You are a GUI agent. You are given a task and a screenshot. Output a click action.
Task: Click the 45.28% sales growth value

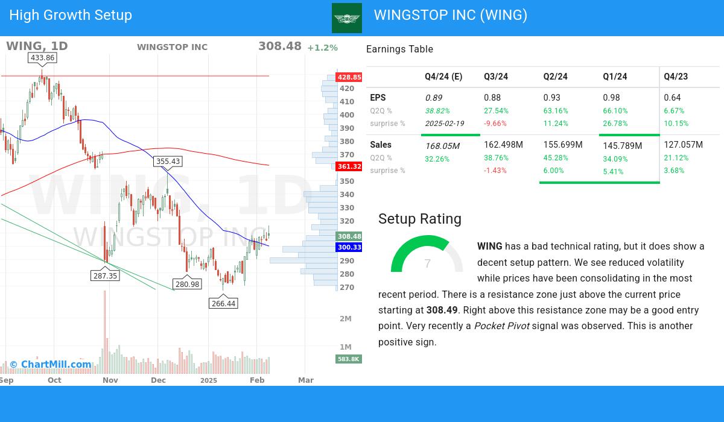(556, 158)
